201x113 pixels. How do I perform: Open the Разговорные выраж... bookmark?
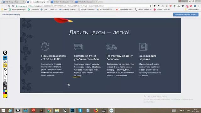coord(17,9)
